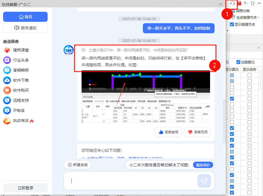Open 服务通知 notifications

[25, 28]
